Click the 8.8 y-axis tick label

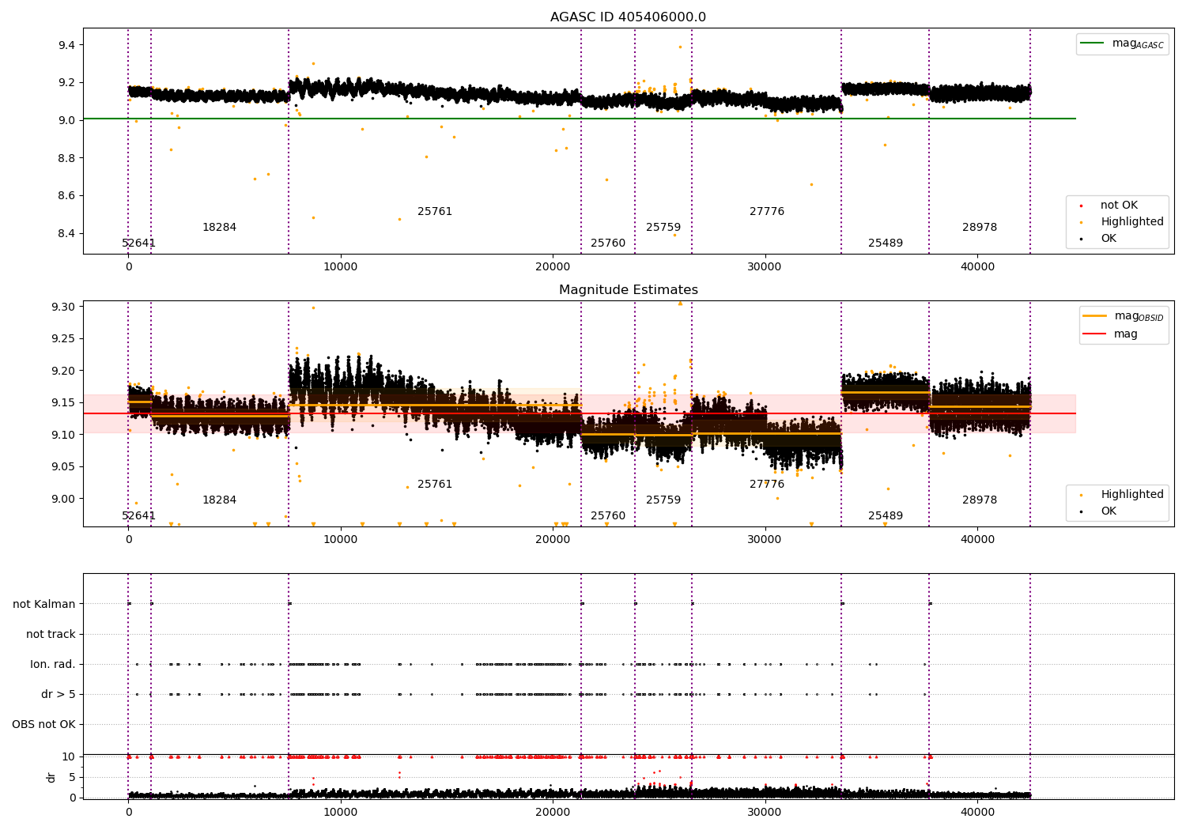click(66, 158)
